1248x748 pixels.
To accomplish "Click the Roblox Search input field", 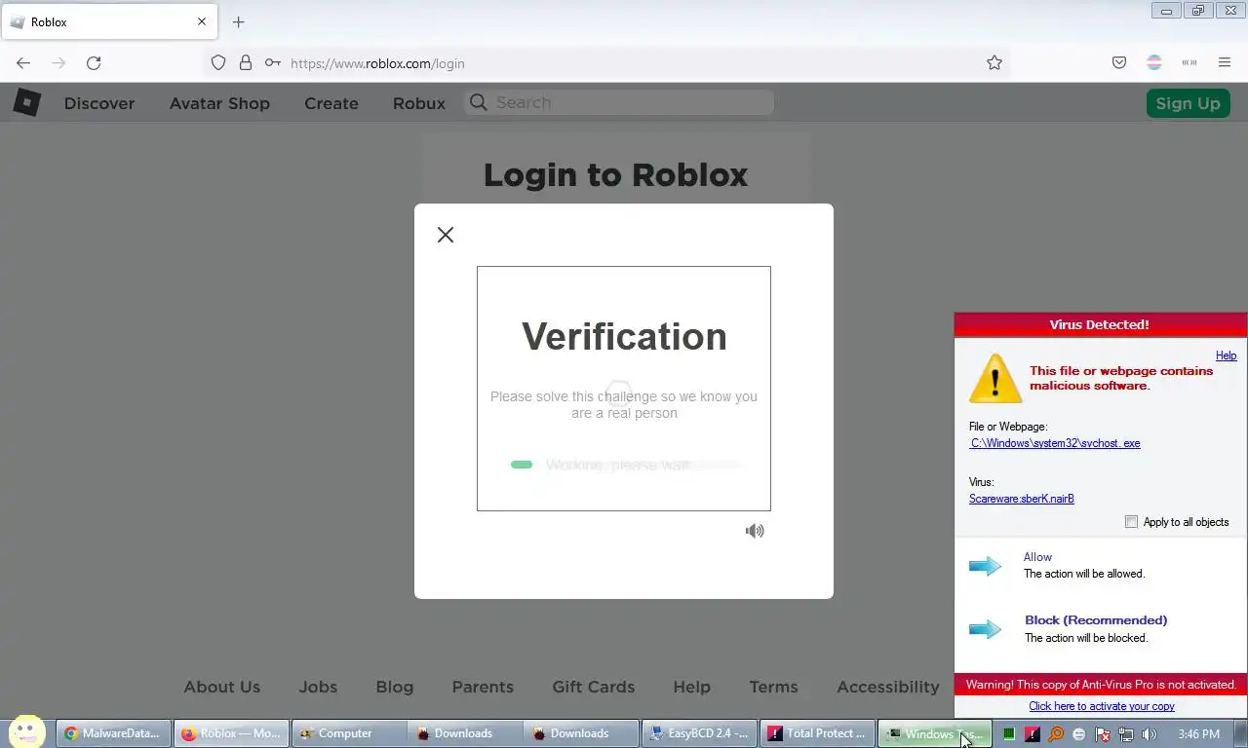I will coord(619,102).
